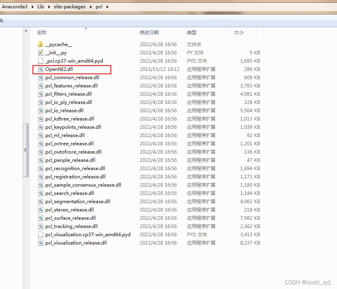The height and width of the screenshot is (289, 337).
Task: Click the pcl_sample_consensus_release.dll file icon
Action: pos(41,185)
